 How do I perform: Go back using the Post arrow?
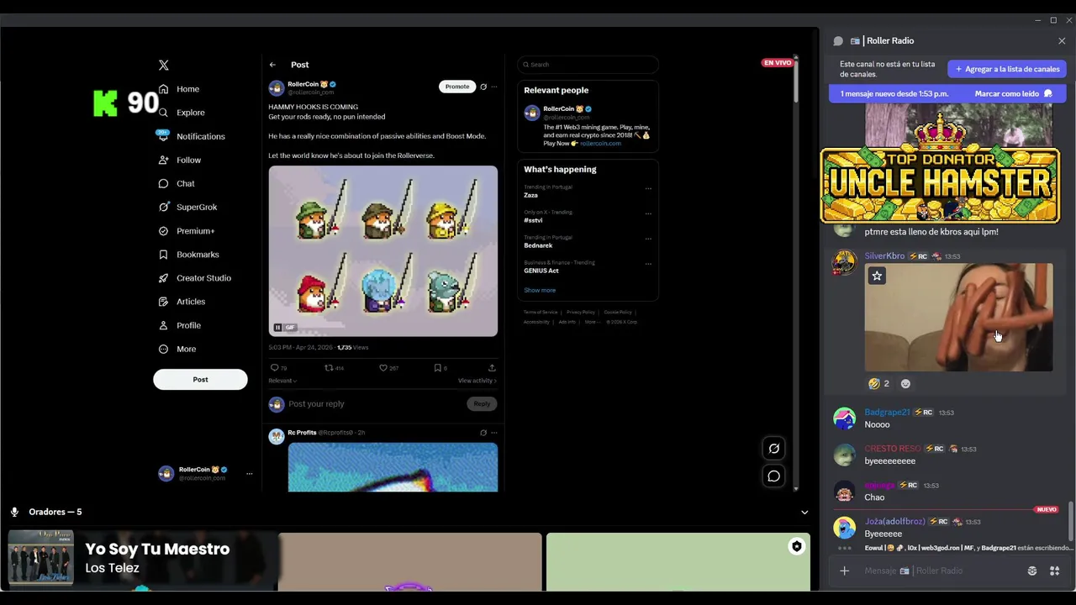[x=272, y=65]
